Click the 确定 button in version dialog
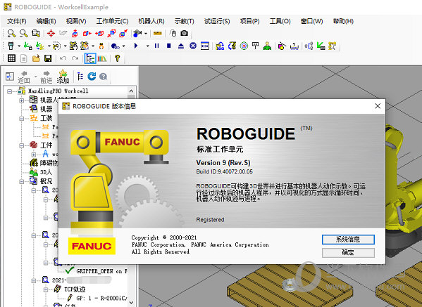Image resolution: width=422 pixels, height=307 pixels. coord(348,252)
